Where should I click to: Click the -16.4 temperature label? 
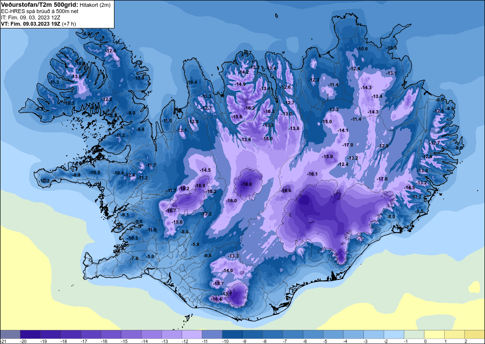[x=216, y=299]
